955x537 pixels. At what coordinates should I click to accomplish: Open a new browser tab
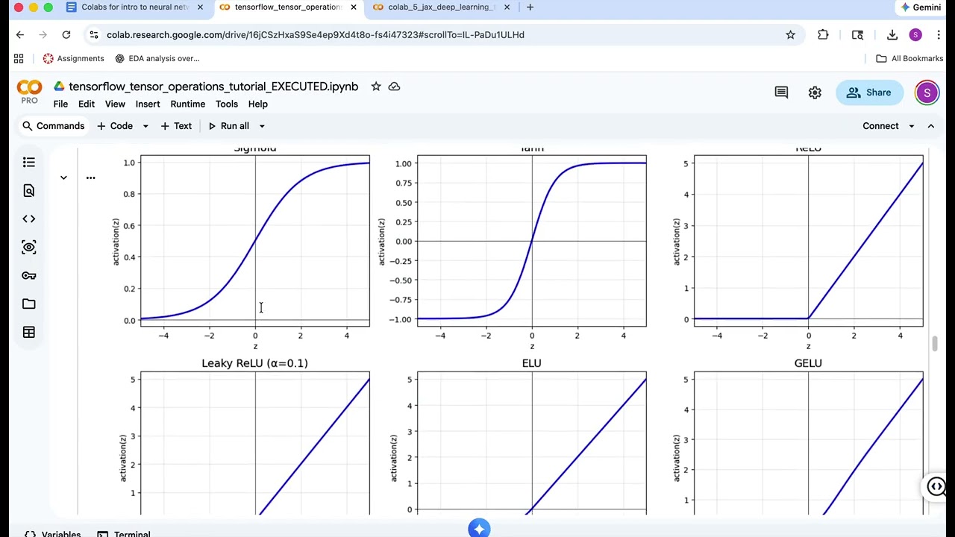click(x=530, y=7)
